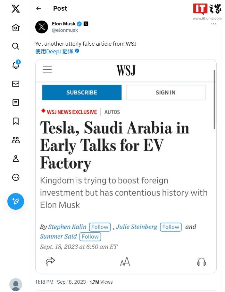Go back with the arrow
Screen dimensions: 225x292
38,9
